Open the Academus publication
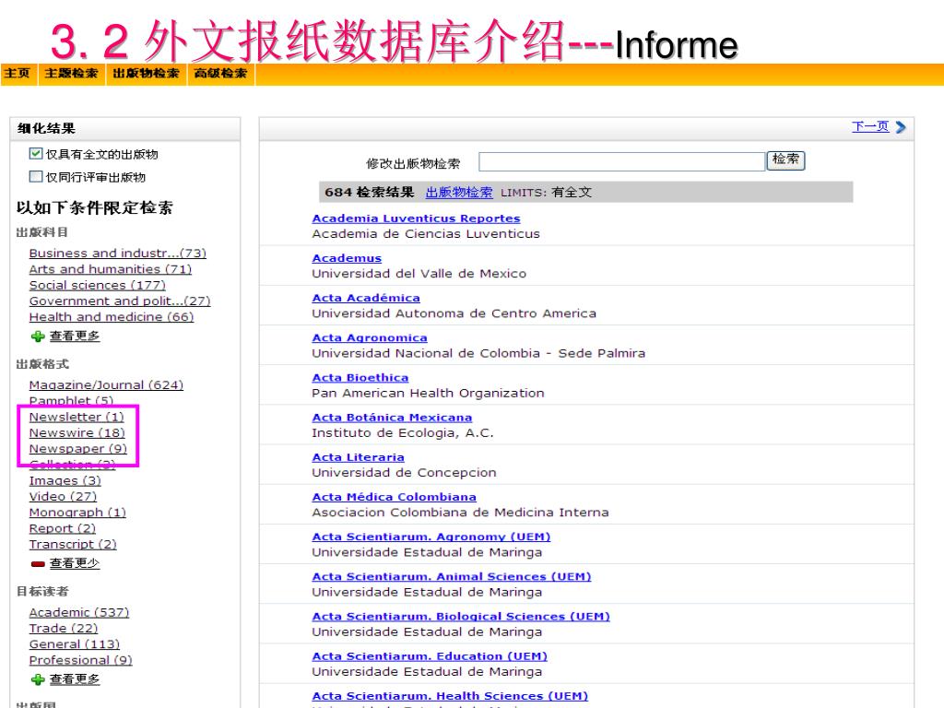Viewport: 944px width, 708px height. [x=347, y=258]
